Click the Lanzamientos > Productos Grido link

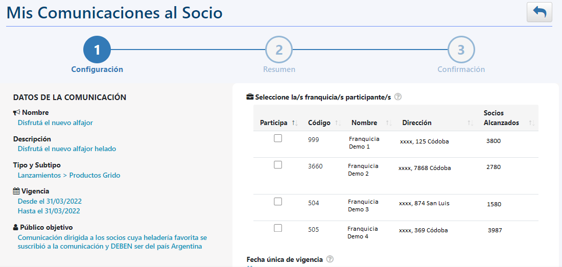click(69, 176)
